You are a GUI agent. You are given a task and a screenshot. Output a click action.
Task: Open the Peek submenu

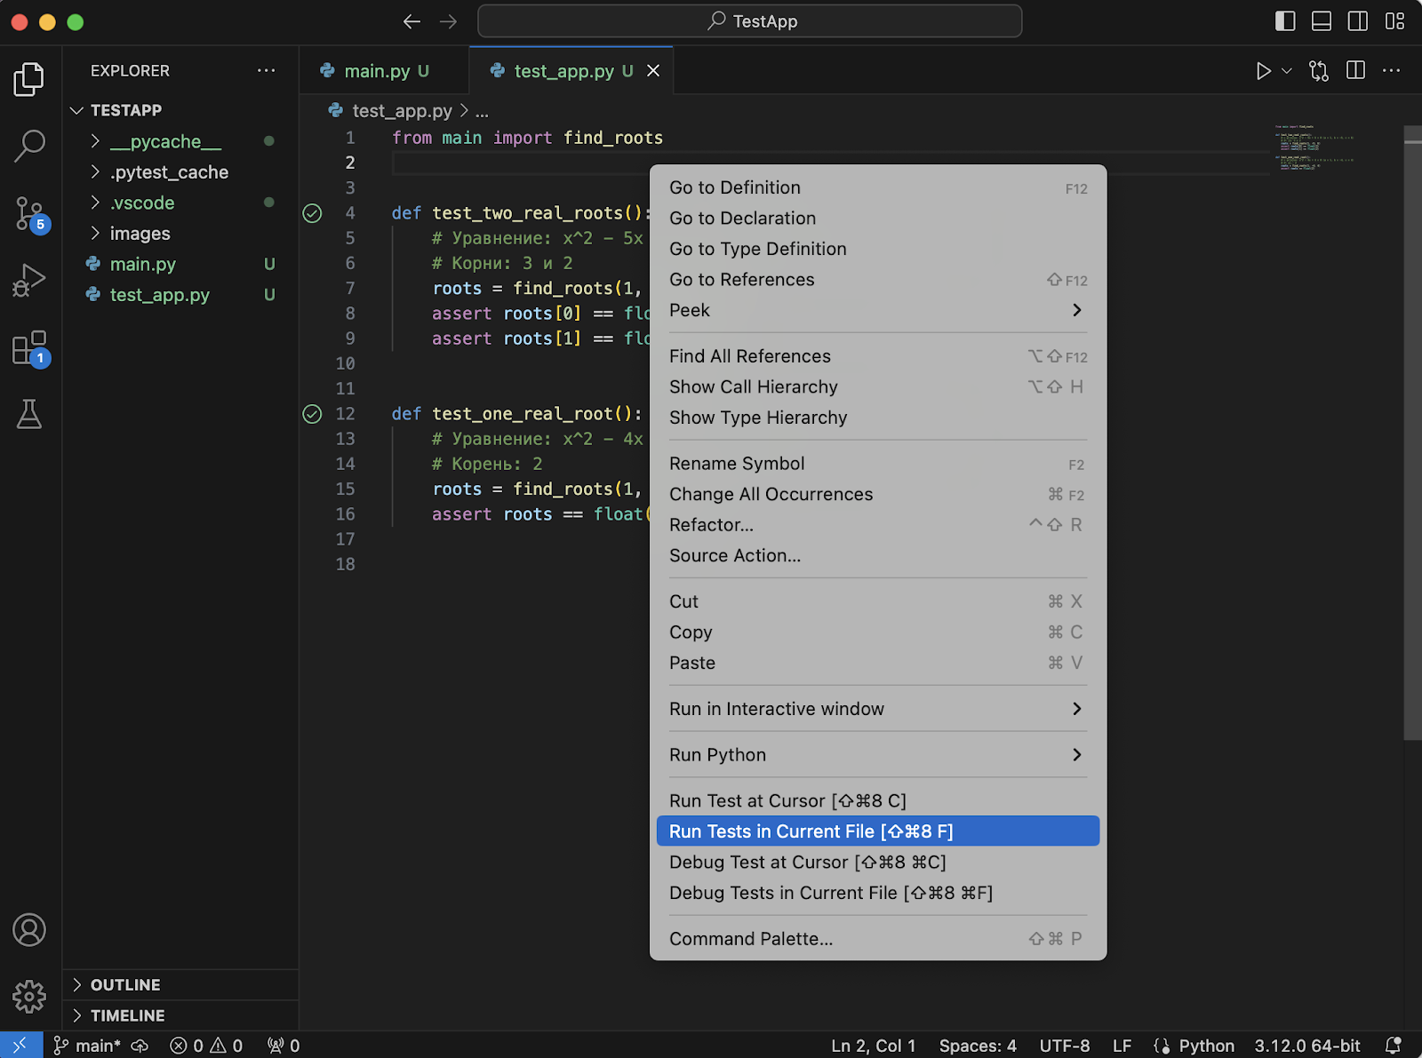tap(878, 310)
